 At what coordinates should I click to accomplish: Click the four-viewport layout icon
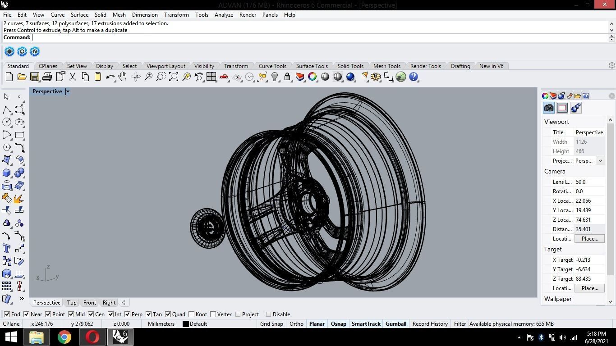click(211, 77)
